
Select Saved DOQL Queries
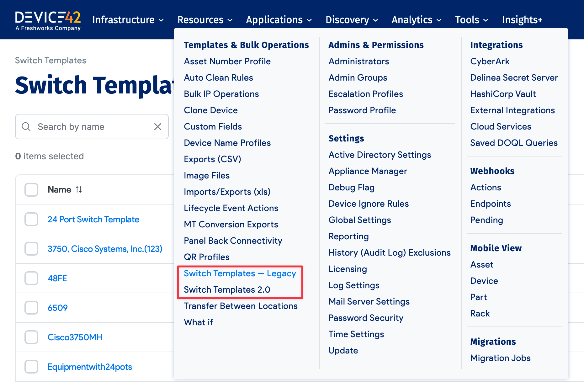pos(514,143)
